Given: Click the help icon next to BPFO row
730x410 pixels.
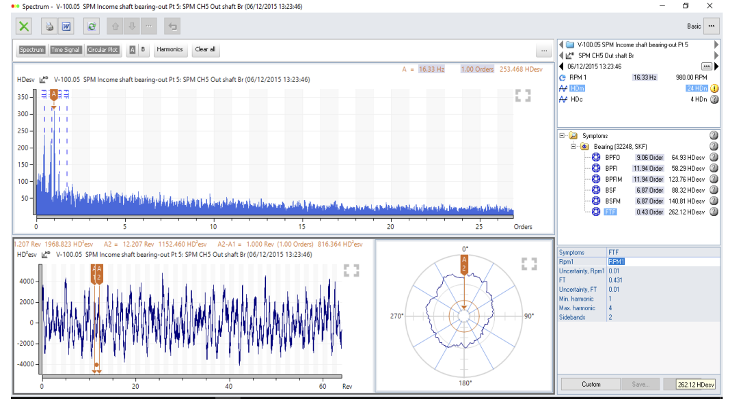Looking at the screenshot, I should pyautogui.click(x=714, y=157).
